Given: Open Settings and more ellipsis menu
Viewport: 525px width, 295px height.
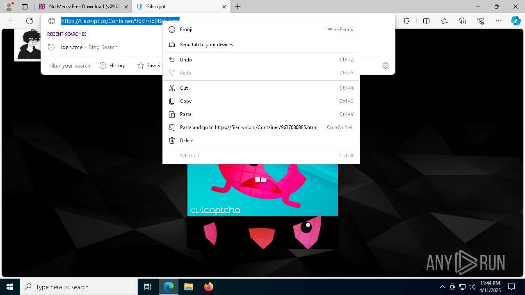Looking at the screenshot, I should coord(499,21).
